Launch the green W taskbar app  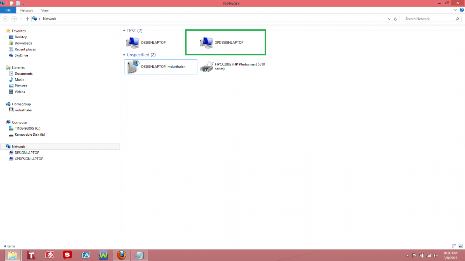tap(104, 255)
